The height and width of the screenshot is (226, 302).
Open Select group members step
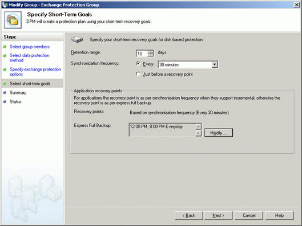[30, 47]
